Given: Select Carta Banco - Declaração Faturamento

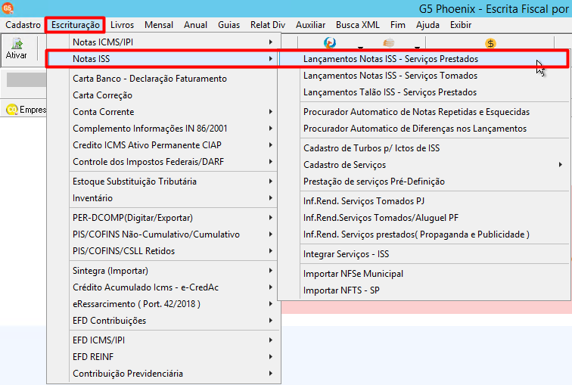Looking at the screenshot, I should pyautogui.click(x=163, y=79).
